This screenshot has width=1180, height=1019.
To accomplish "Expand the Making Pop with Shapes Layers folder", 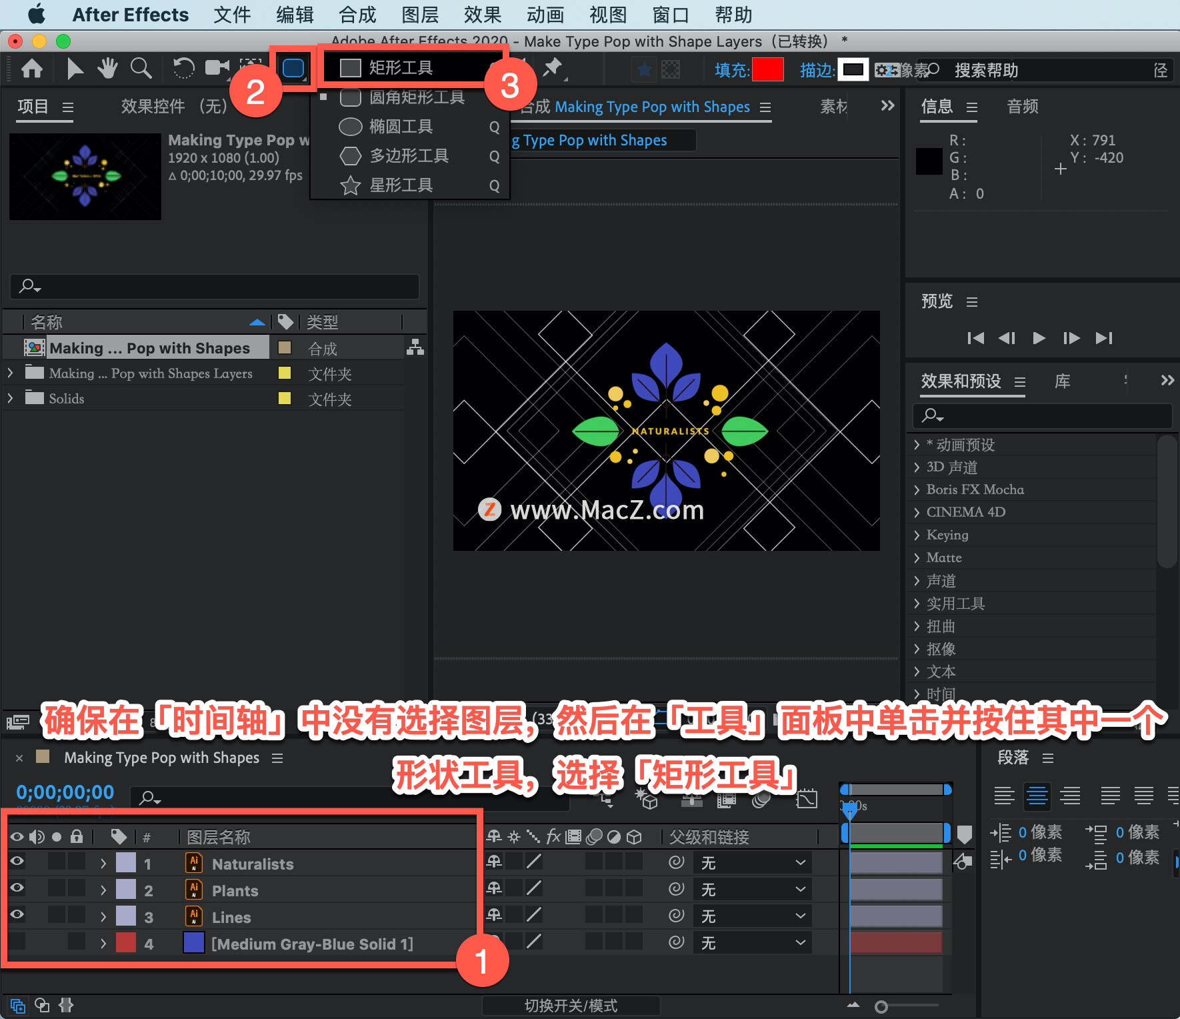I will tap(11, 373).
